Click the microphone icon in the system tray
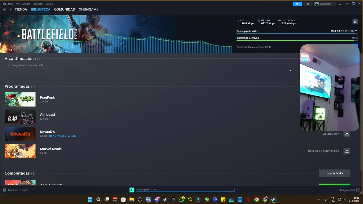The width and height of the screenshot is (363, 204). click(325, 199)
